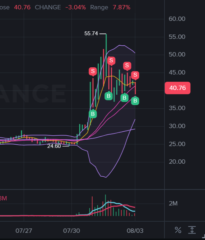Viewport: 205px width, 240px height.
Task: Click the 07/27 date label
Action: 24,231
